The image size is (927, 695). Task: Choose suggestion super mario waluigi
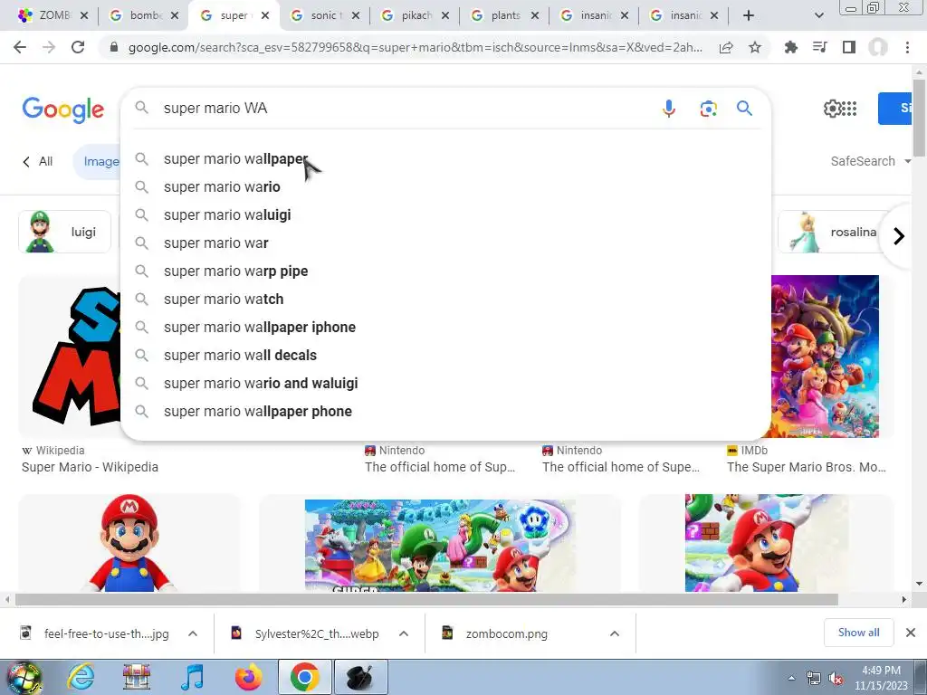point(445,215)
